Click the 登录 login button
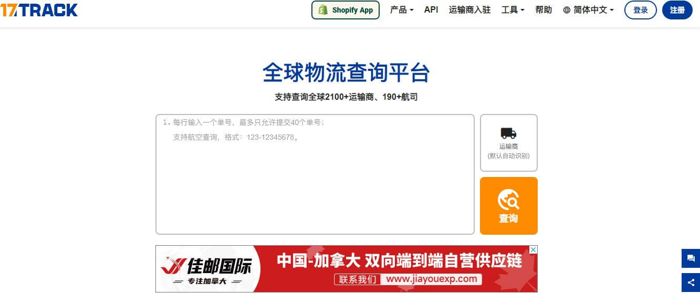This screenshot has width=700, height=303. tap(641, 10)
